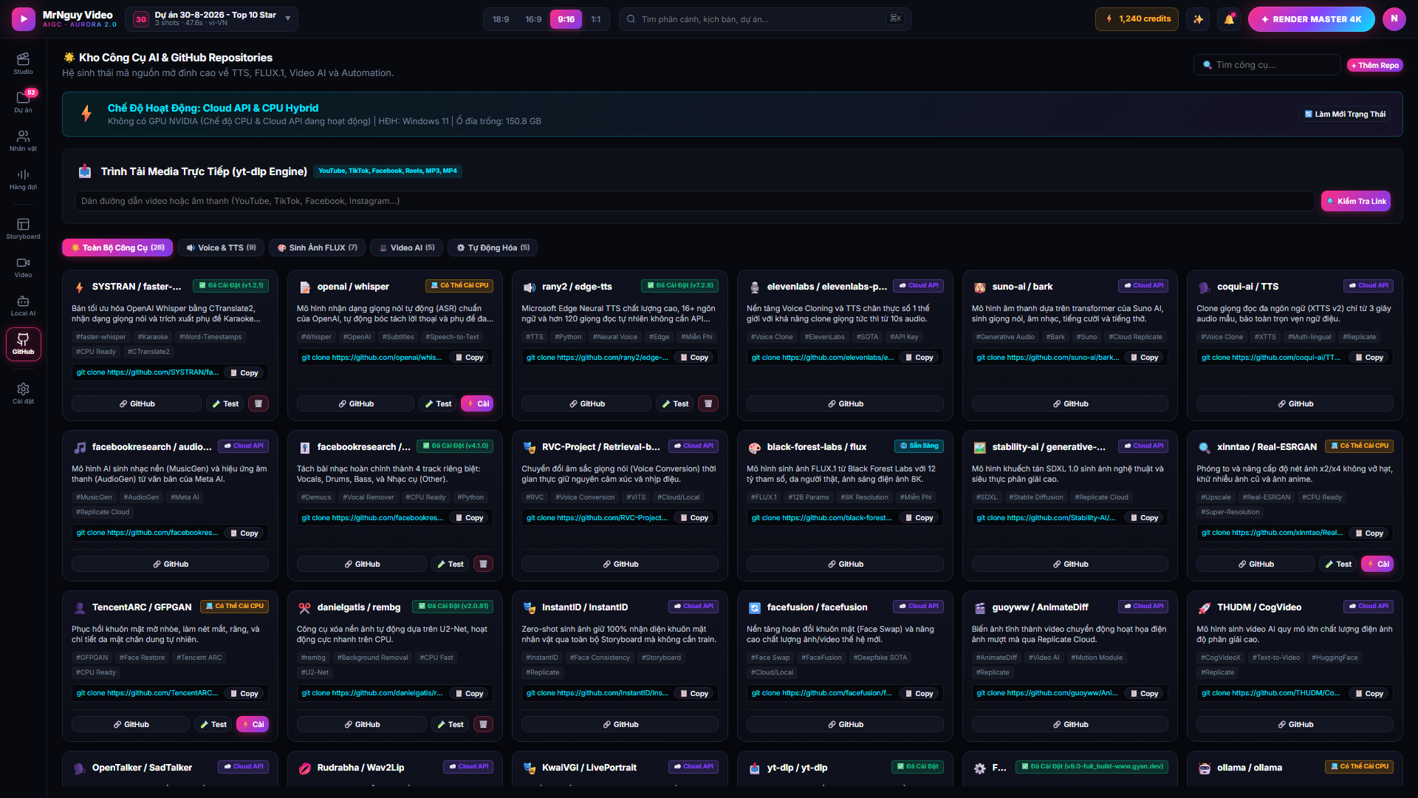Copy git clone for coqui-ai TTS

[x=1369, y=358]
